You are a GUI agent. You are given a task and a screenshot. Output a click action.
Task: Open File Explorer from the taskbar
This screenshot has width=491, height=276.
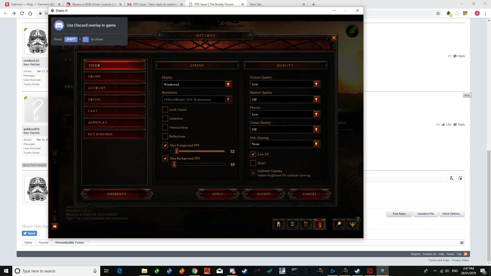[x=144, y=271]
